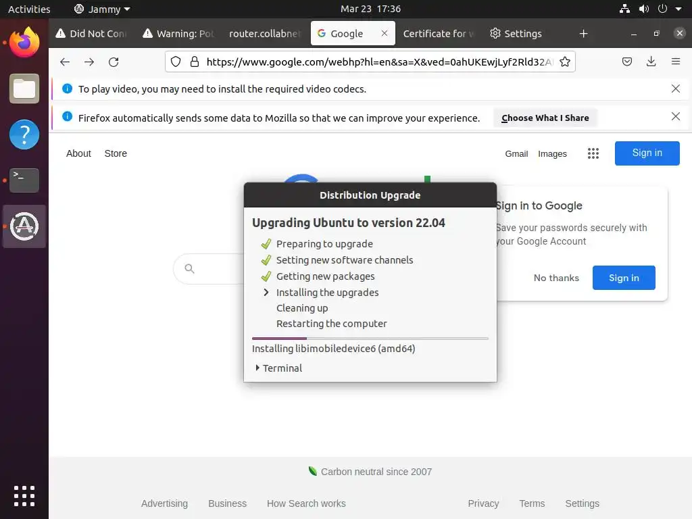Image resolution: width=692 pixels, height=519 pixels.
Task: Go back in Firefox
Action: (x=65, y=61)
